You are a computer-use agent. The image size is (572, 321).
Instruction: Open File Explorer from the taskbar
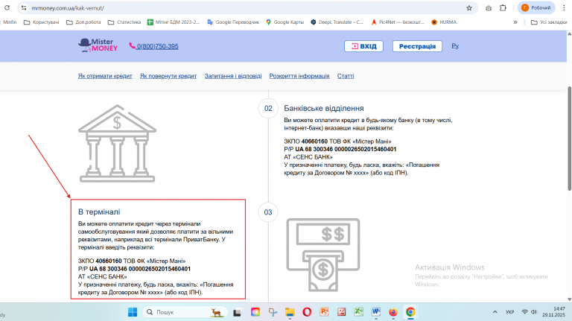coord(290,312)
